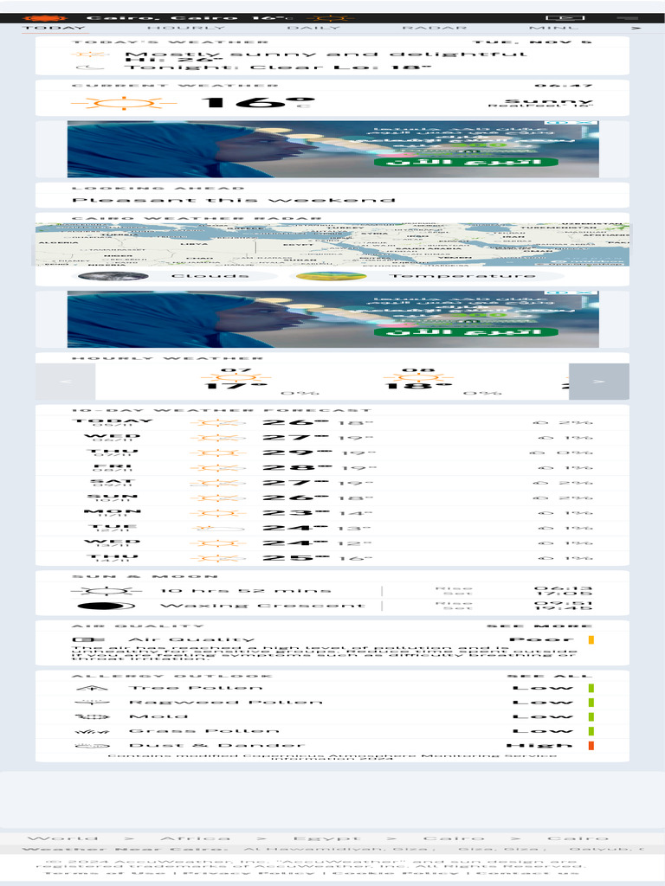Switch to the RADAR tab
The image size is (665, 886).
tap(435, 28)
